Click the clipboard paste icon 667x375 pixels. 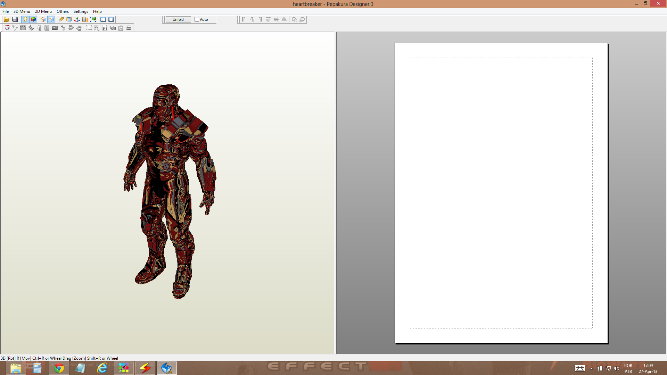(x=121, y=28)
